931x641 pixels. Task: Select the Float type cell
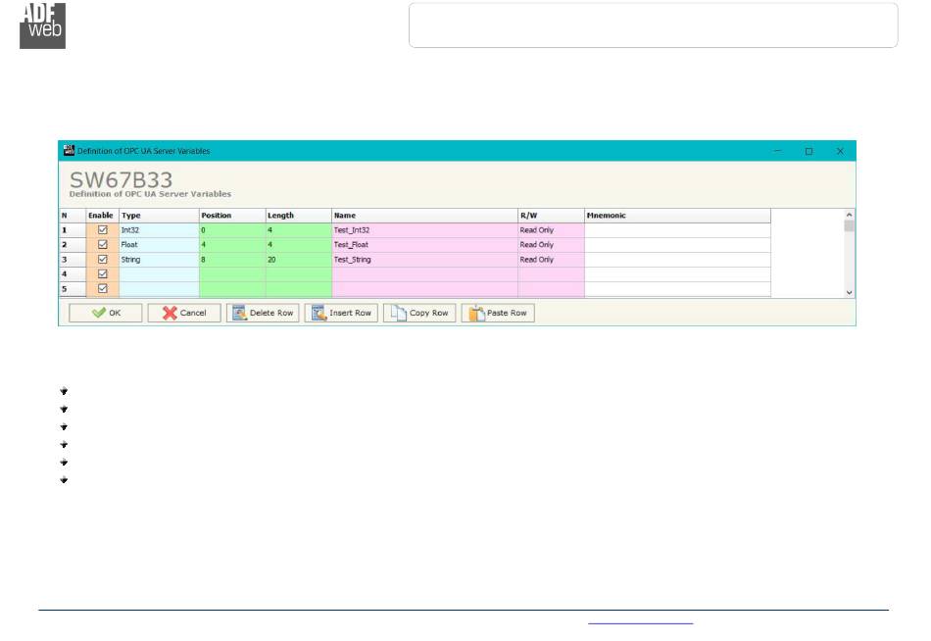159,245
